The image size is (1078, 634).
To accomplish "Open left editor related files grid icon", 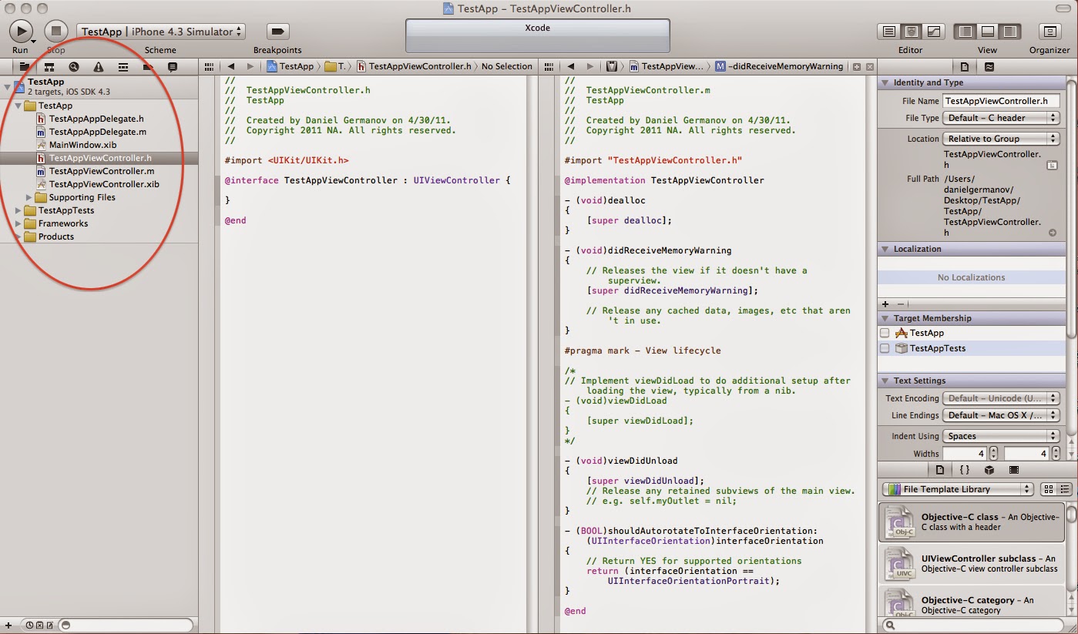I will point(209,67).
